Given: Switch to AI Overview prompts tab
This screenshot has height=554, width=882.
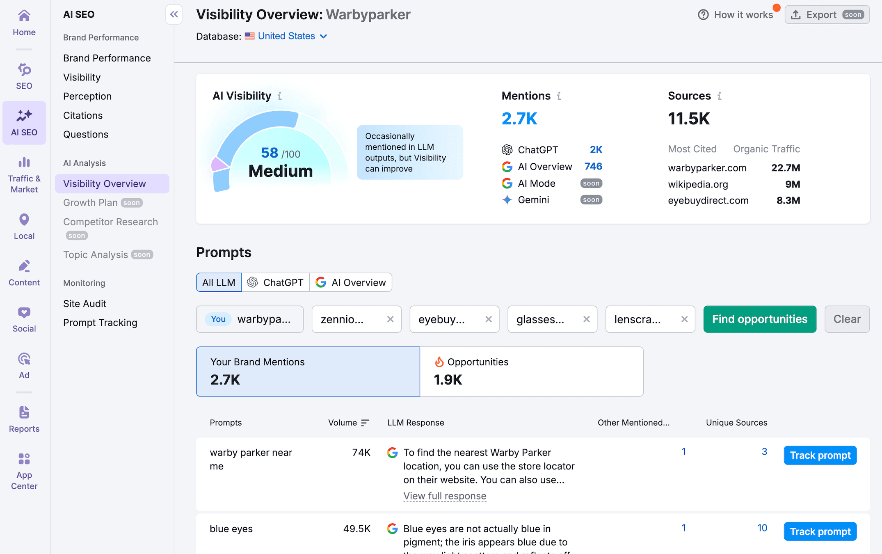Looking at the screenshot, I should 351,282.
